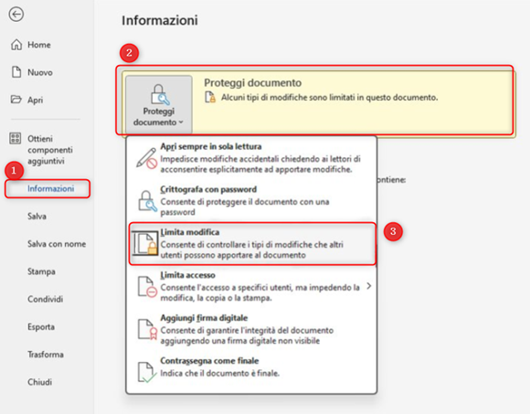The image size is (530, 414).
Task: Click the lock-and-key icon for password encryption
Action: click(147, 201)
